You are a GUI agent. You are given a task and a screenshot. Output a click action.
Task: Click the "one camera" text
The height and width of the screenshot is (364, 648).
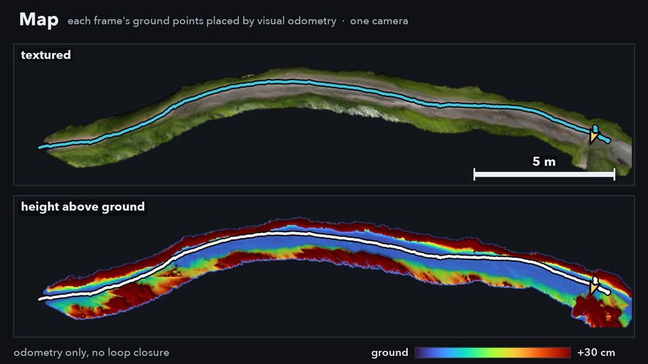379,21
